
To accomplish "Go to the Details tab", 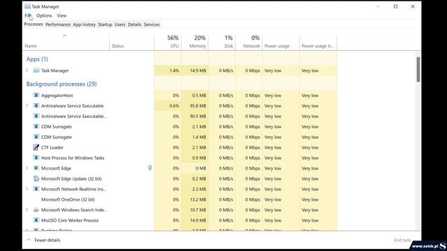I will pos(134,24).
